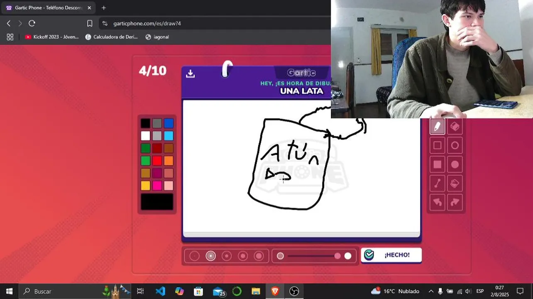Open Microsoft Store from taskbar
Viewport: 533px width, 299px height.
pyautogui.click(x=198, y=291)
